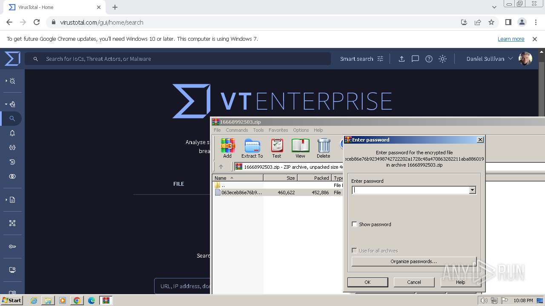
Task: Check the Show password checkbox
Action: (354, 224)
